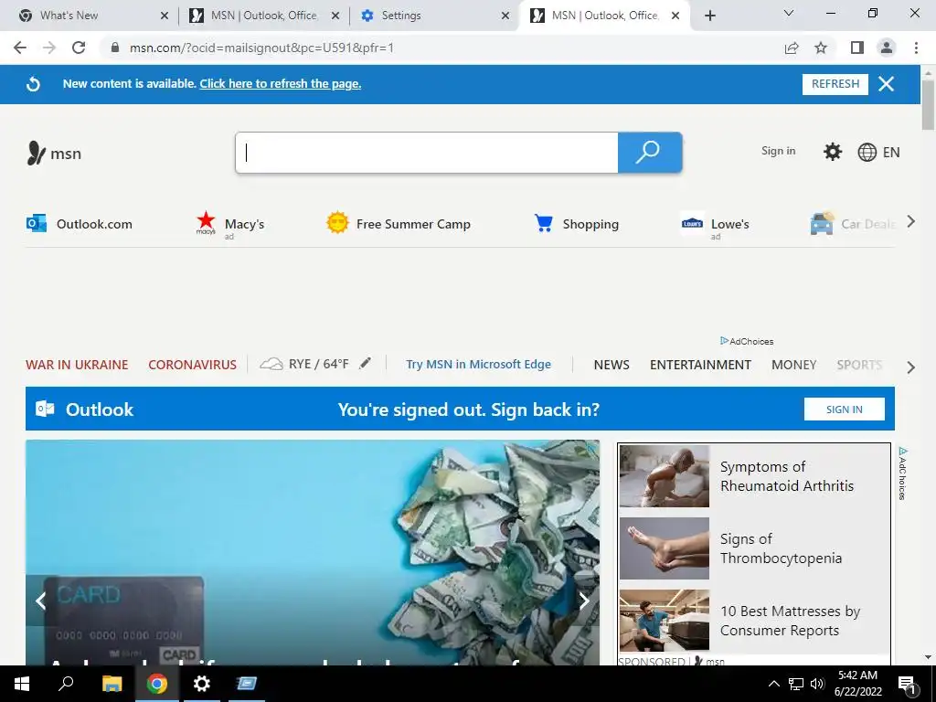Click the MSN butterfly logo
This screenshot has width=936, height=702.
(53, 154)
